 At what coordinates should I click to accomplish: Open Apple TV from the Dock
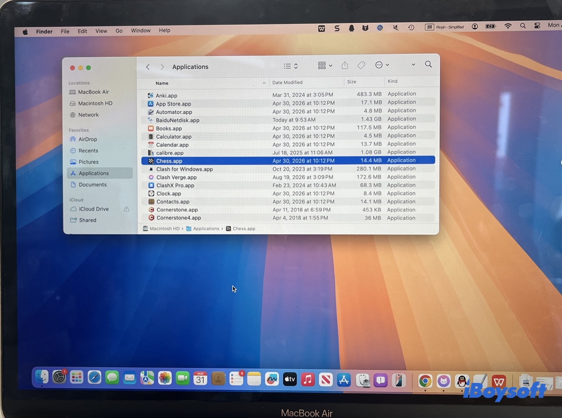pos(290,379)
